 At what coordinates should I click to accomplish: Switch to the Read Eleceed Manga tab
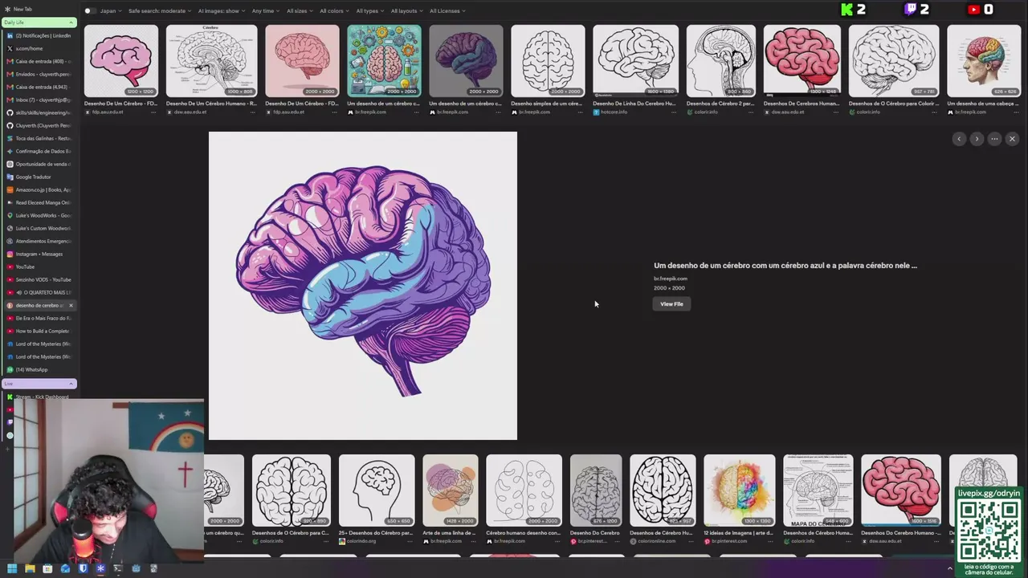click(x=40, y=202)
